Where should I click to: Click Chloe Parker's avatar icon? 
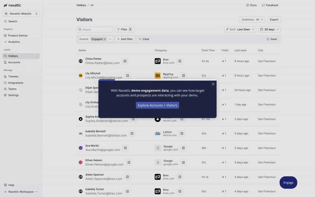[81, 61]
